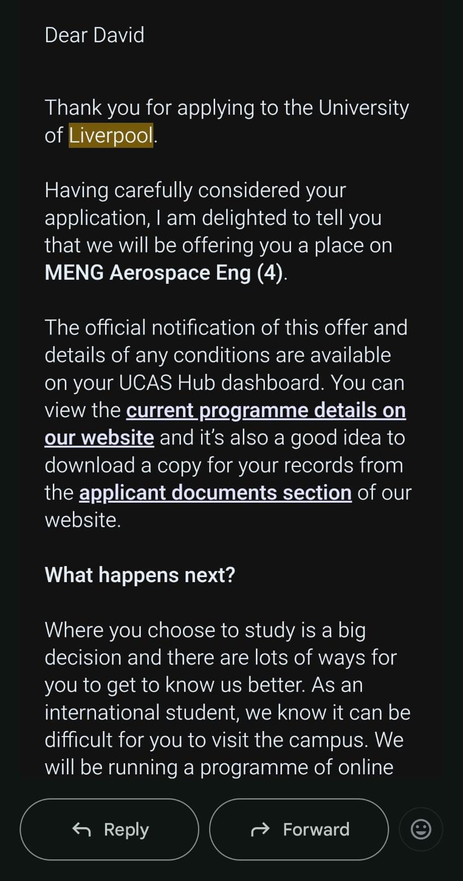Open the emoji reaction picker

tap(421, 829)
